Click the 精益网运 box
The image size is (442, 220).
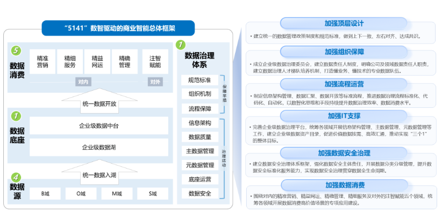(97, 62)
